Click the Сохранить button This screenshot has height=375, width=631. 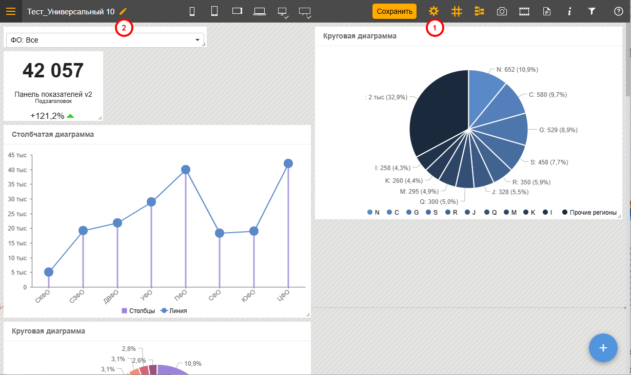click(x=394, y=11)
